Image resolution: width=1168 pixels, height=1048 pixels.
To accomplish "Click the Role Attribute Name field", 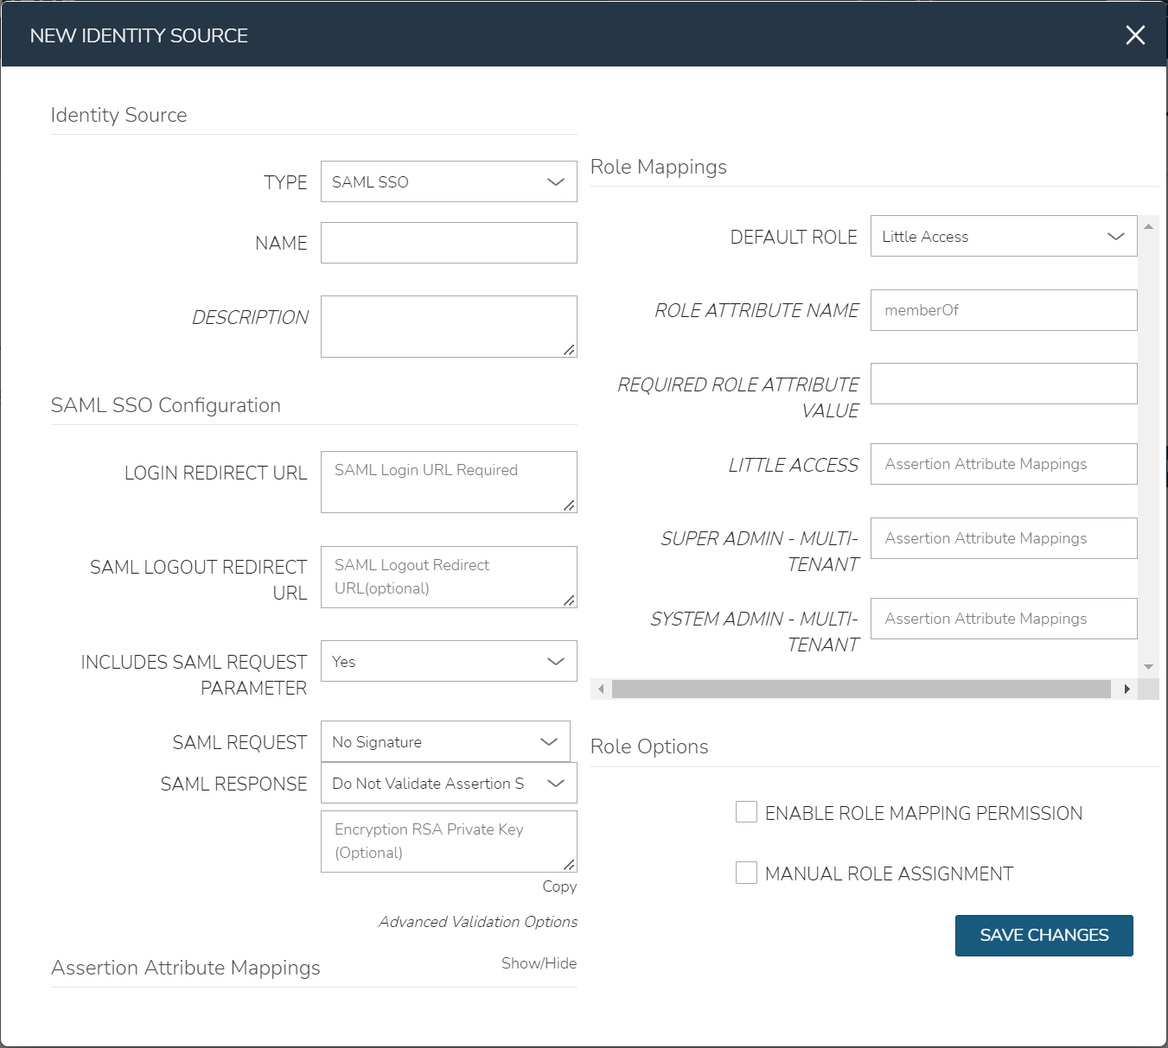I will pos(1003,310).
